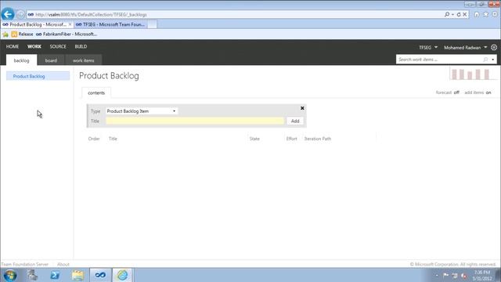Click the add to favorites bar star icon
Viewport: 501px width, 282px height.
(5, 34)
